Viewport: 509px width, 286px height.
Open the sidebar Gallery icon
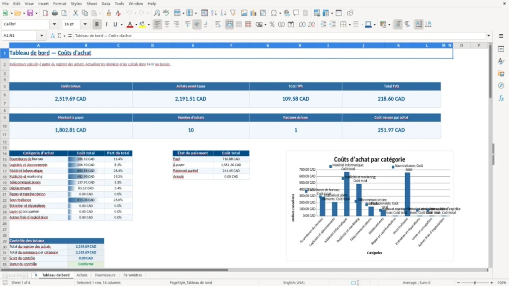(x=501, y=73)
